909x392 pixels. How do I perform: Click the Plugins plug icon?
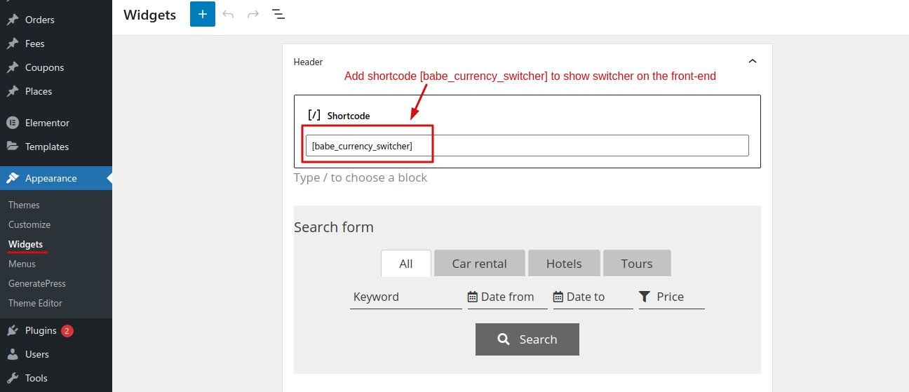(12, 330)
